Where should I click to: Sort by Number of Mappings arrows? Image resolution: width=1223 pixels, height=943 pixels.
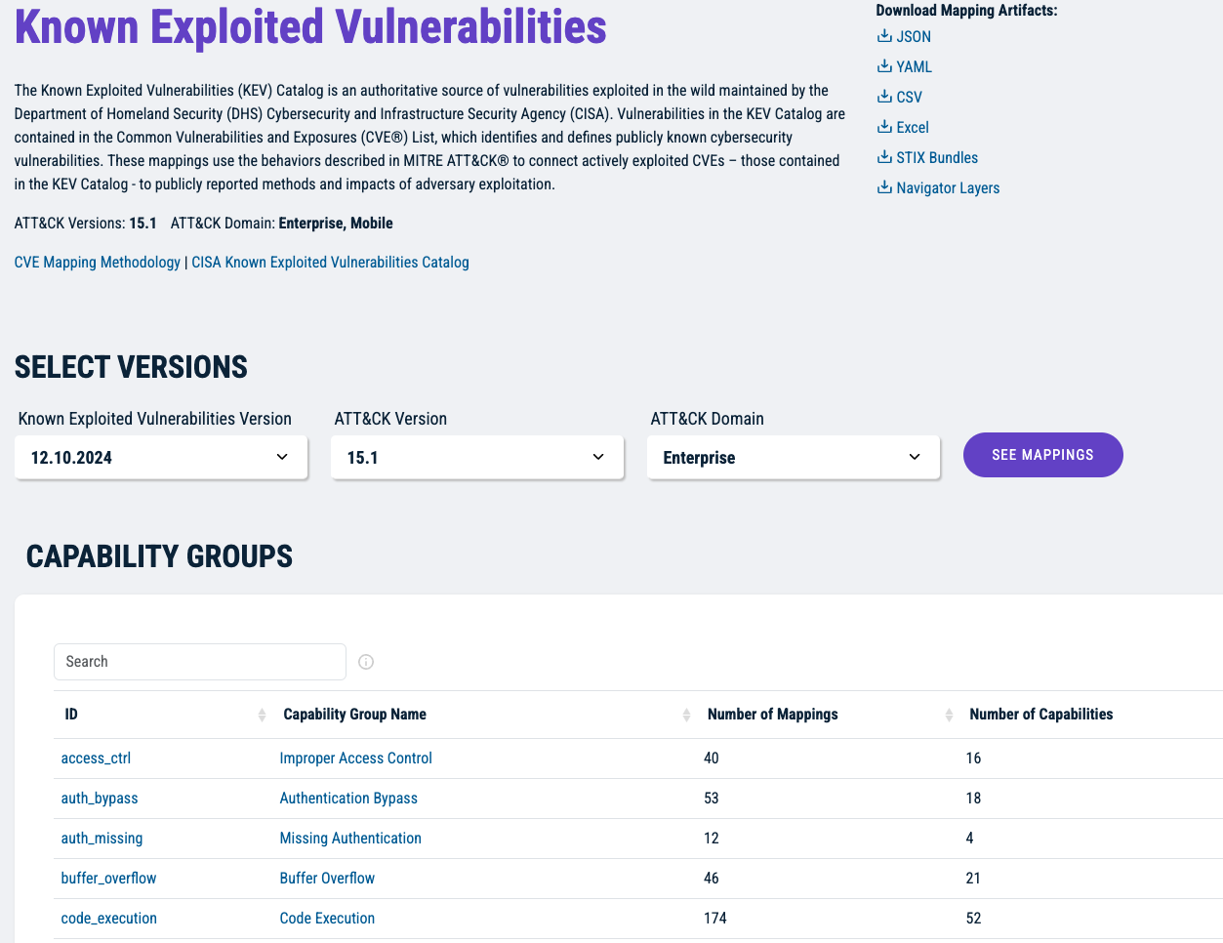point(949,716)
